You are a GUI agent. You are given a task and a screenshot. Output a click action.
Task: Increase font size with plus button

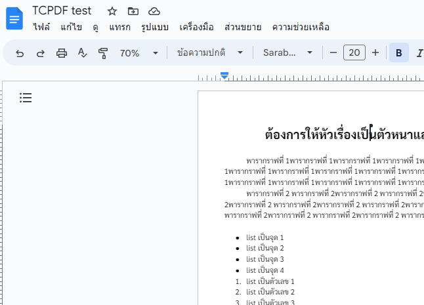[x=375, y=52]
